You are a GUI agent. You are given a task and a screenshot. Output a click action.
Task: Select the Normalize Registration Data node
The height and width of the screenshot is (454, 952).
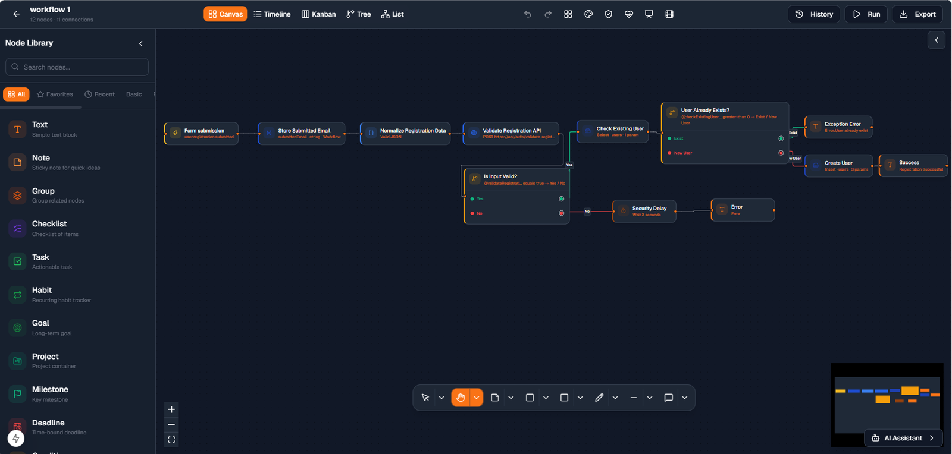click(405, 133)
